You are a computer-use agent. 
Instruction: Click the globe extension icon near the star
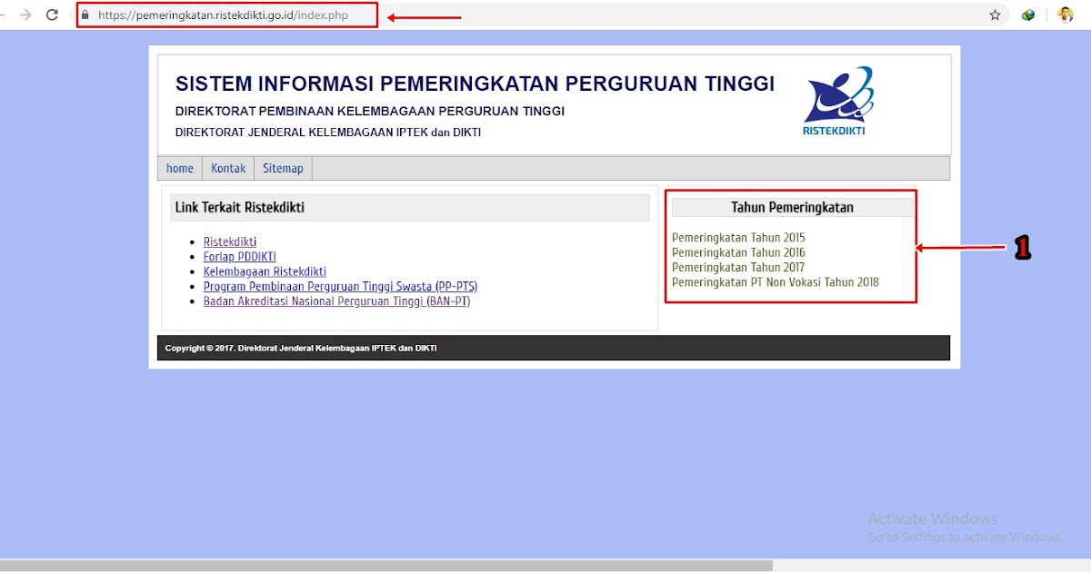coord(1027,15)
